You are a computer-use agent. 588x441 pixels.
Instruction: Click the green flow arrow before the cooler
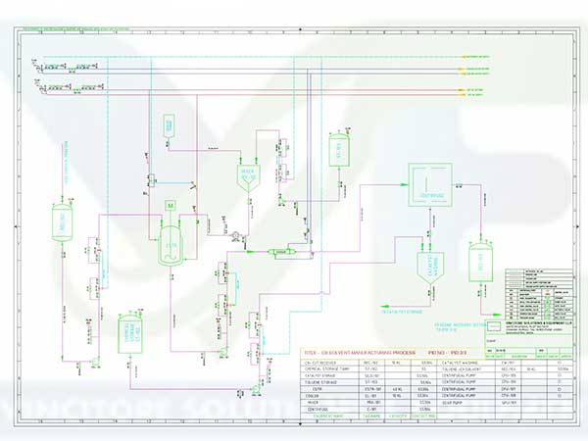point(249,252)
